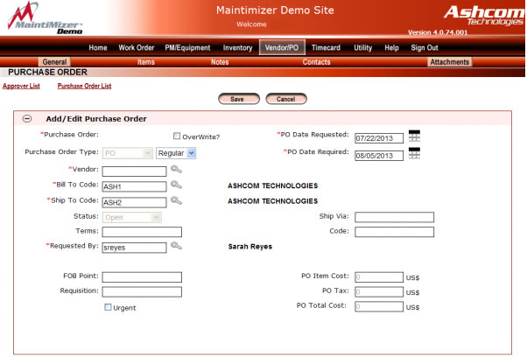This screenshot has width=527, height=357.
Task: Open the PM/Equipment menu
Action: point(187,48)
